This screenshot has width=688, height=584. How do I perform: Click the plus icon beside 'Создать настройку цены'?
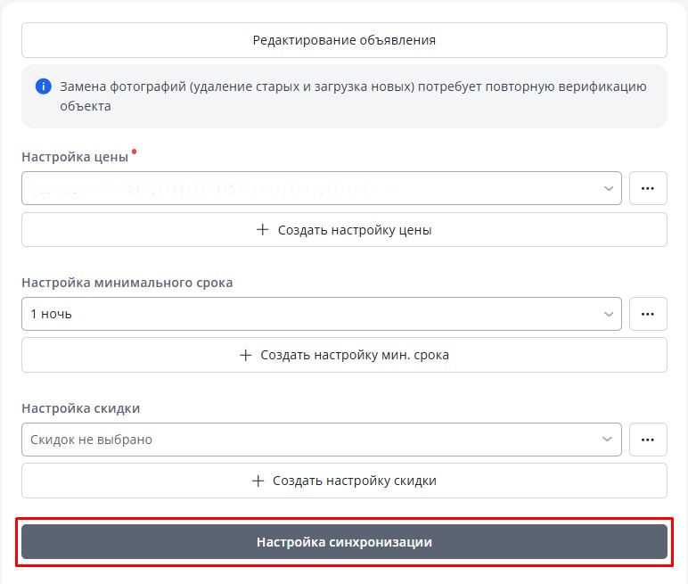[x=262, y=229]
